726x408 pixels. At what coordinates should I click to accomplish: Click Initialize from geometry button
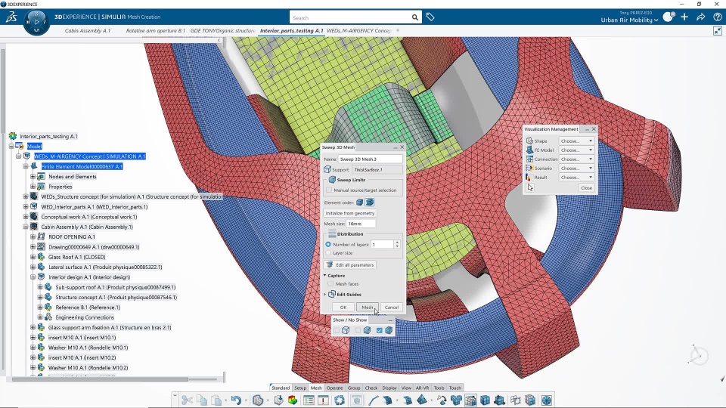click(x=350, y=213)
